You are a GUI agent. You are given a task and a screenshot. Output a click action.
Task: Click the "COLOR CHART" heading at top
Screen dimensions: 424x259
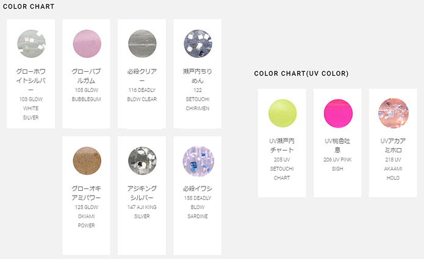point(29,7)
